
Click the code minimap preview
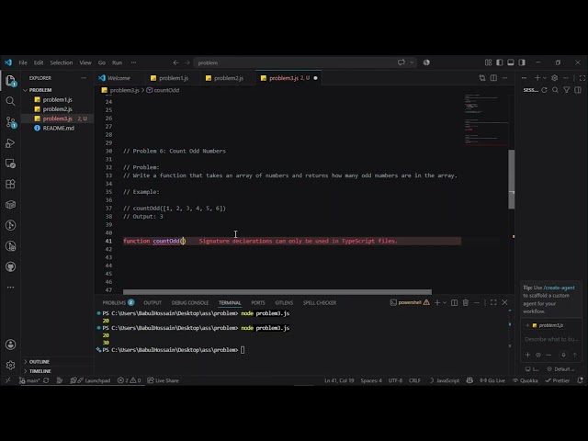pyautogui.click(x=486, y=119)
